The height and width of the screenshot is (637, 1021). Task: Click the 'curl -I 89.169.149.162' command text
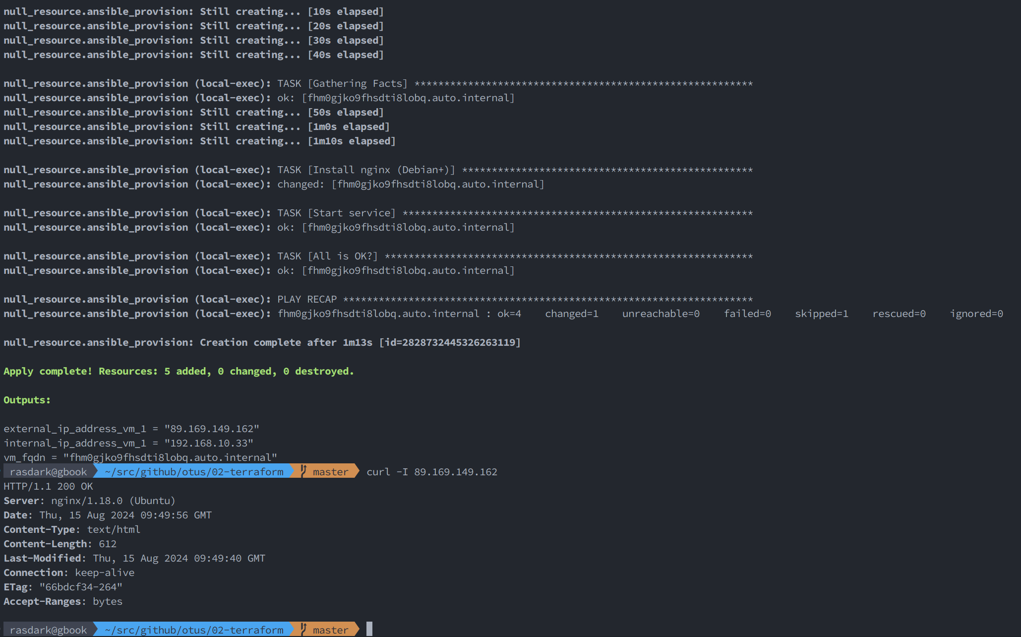point(431,472)
